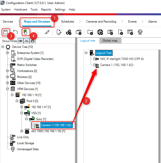Expand the AIO 7000 tree node
This screenshot has height=163, width=161.
[x=22, y=131]
